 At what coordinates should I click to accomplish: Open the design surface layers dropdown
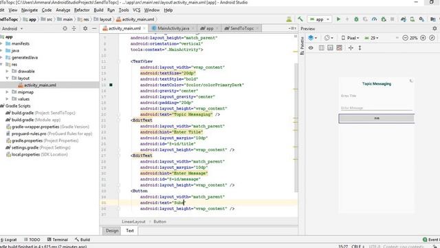point(312,38)
